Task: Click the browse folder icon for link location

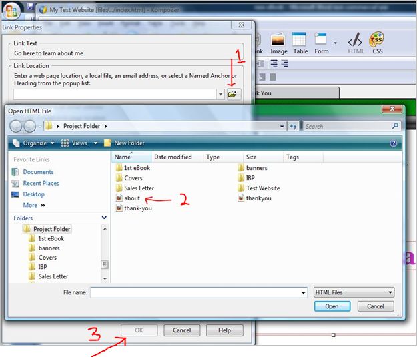Action: (x=232, y=95)
